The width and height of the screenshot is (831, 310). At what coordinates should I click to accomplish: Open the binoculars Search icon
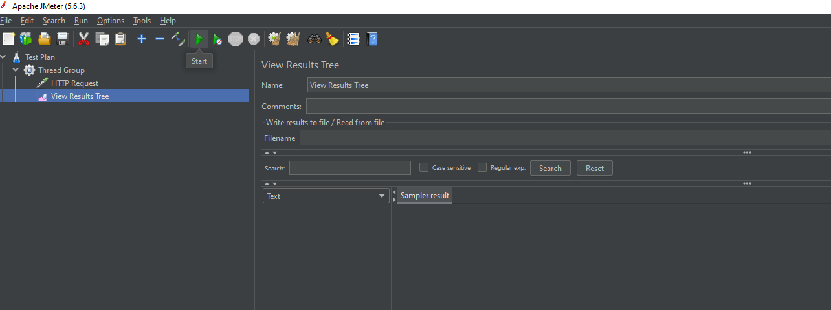pyautogui.click(x=315, y=39)
